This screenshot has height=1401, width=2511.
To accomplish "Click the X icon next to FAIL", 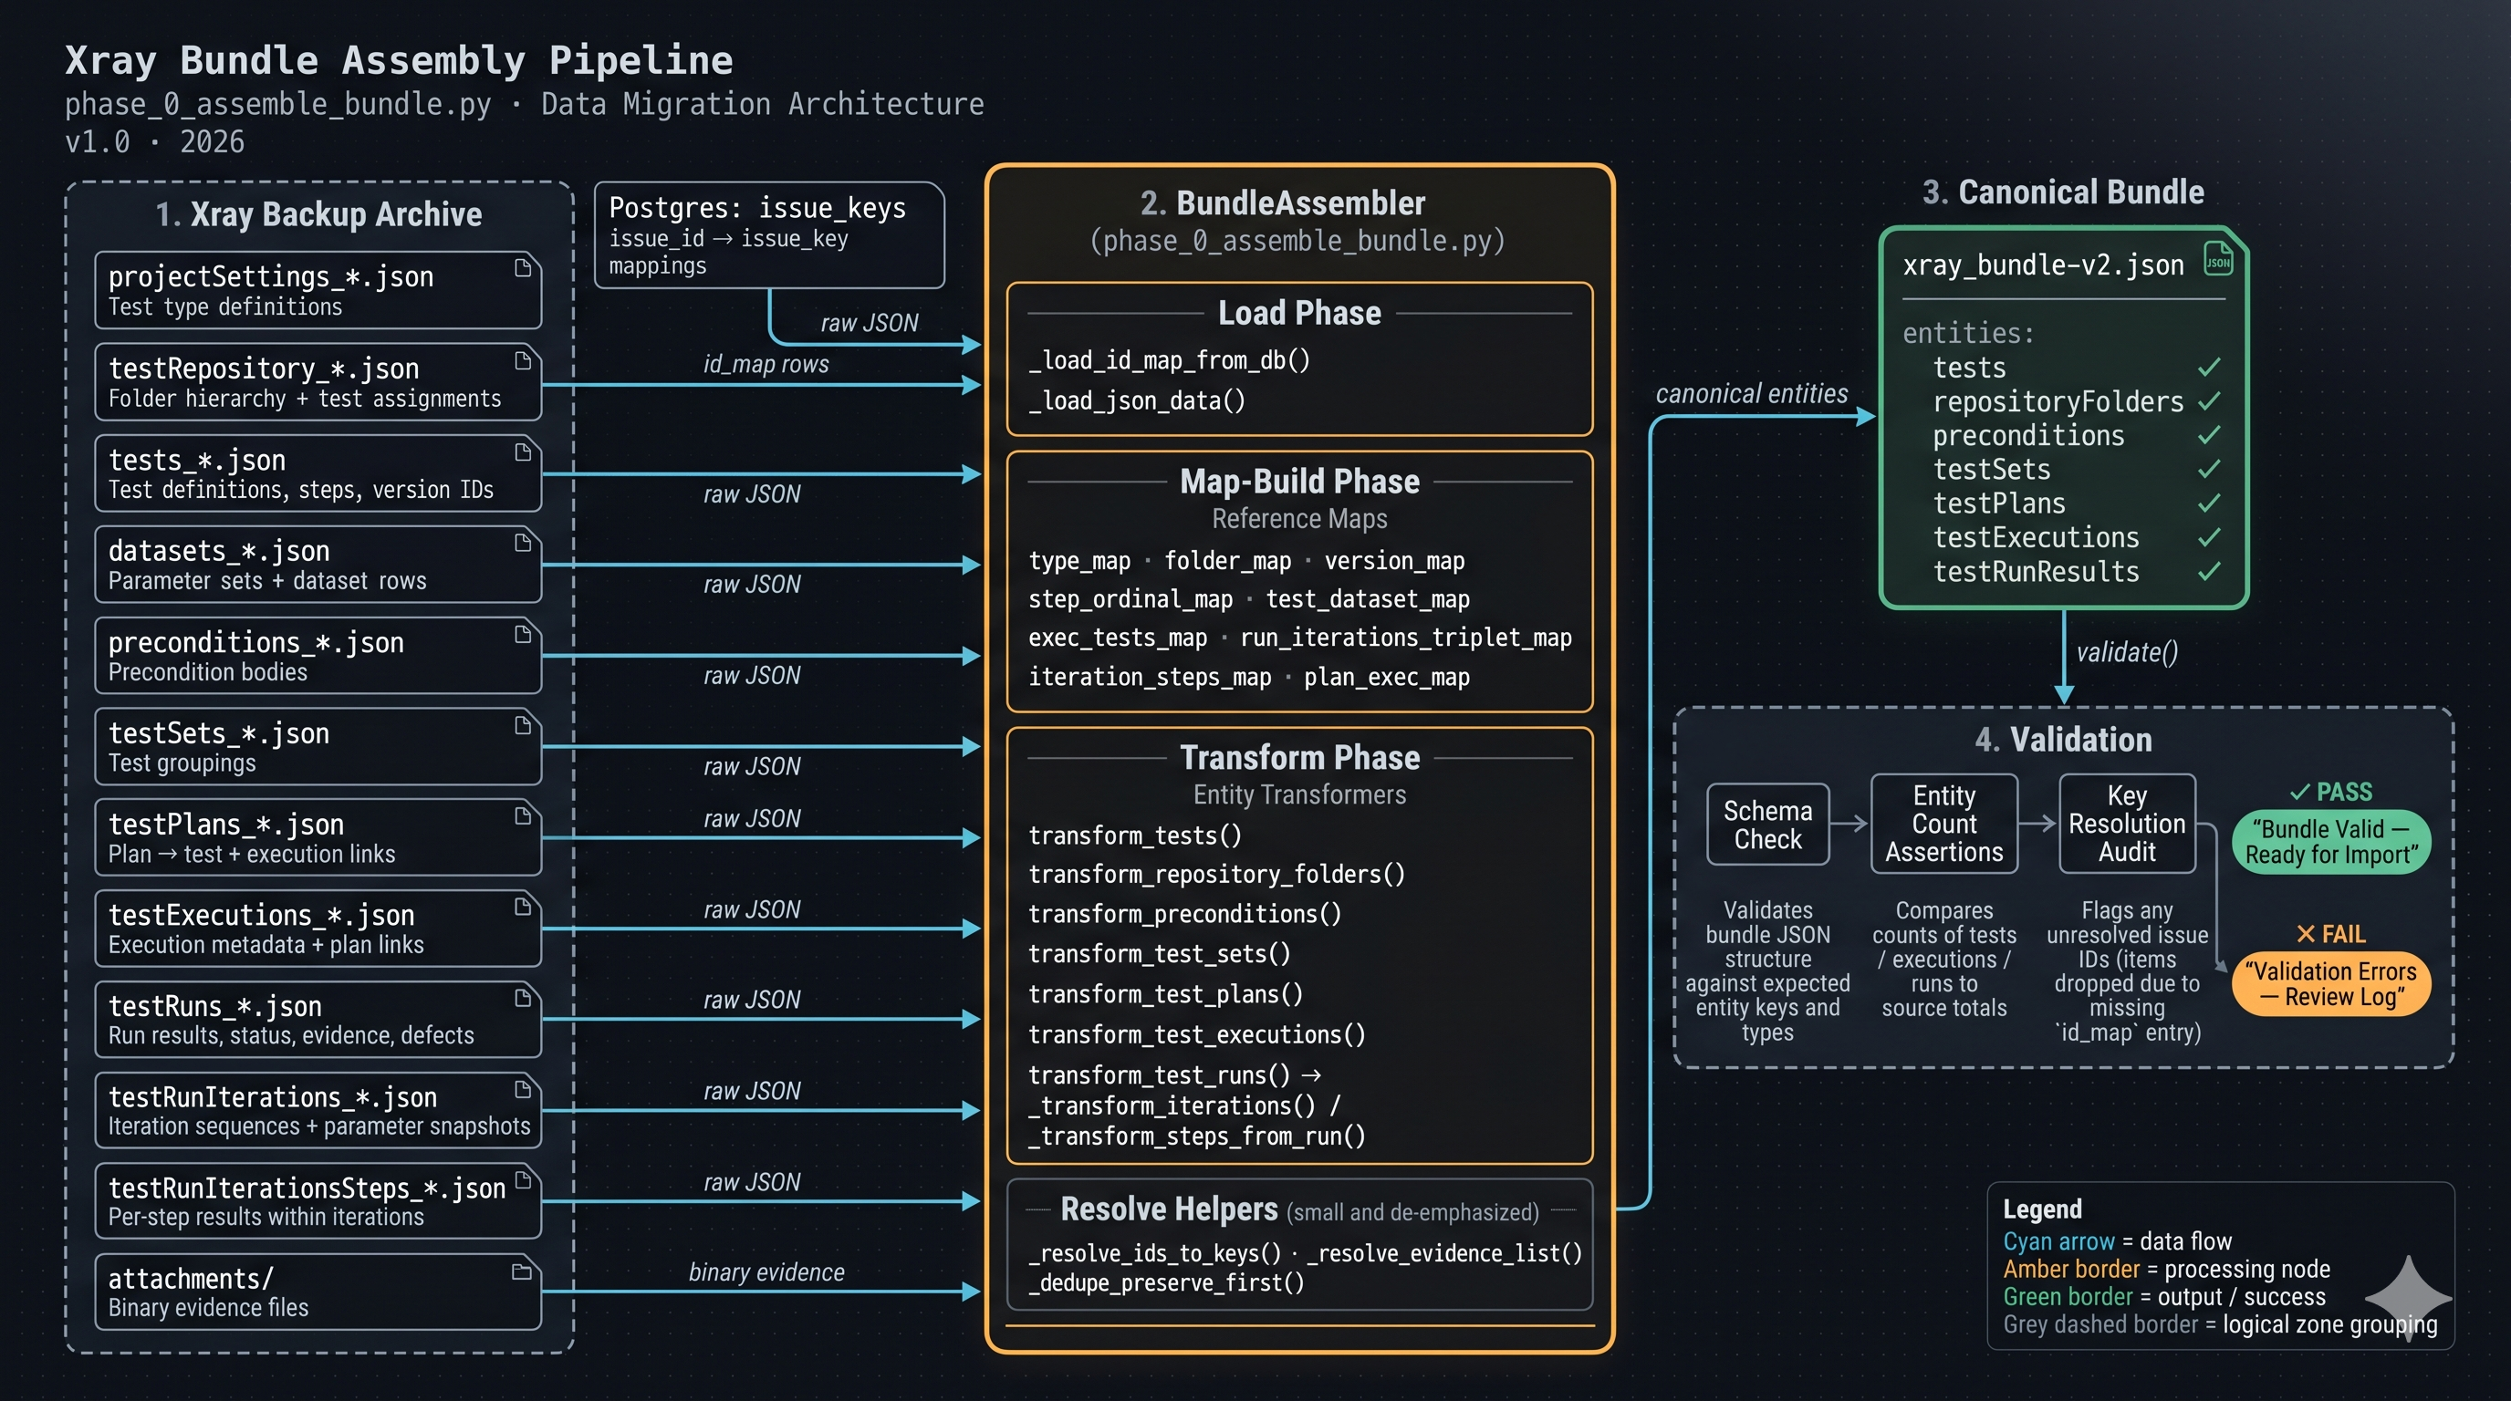I will (2306, 934).
